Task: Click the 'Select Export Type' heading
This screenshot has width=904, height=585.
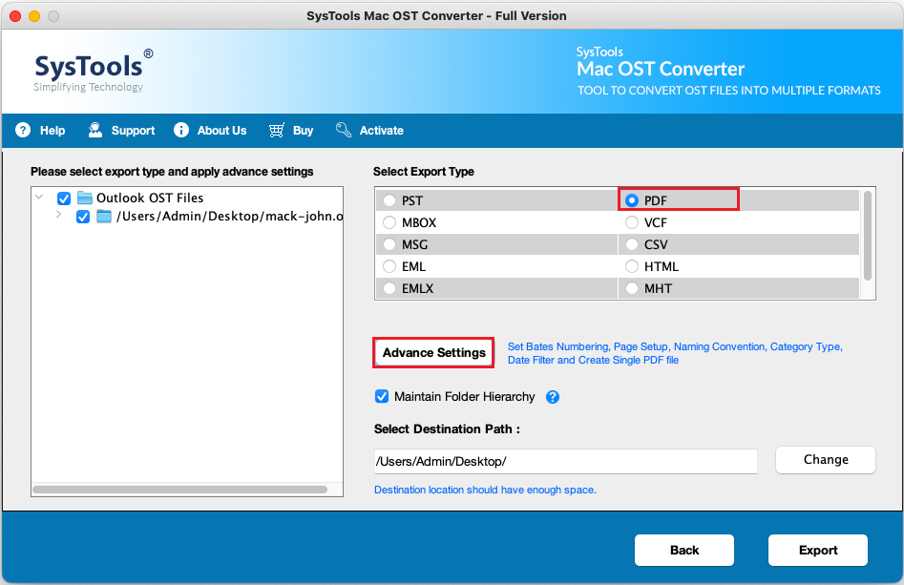Action: (423, 172)
